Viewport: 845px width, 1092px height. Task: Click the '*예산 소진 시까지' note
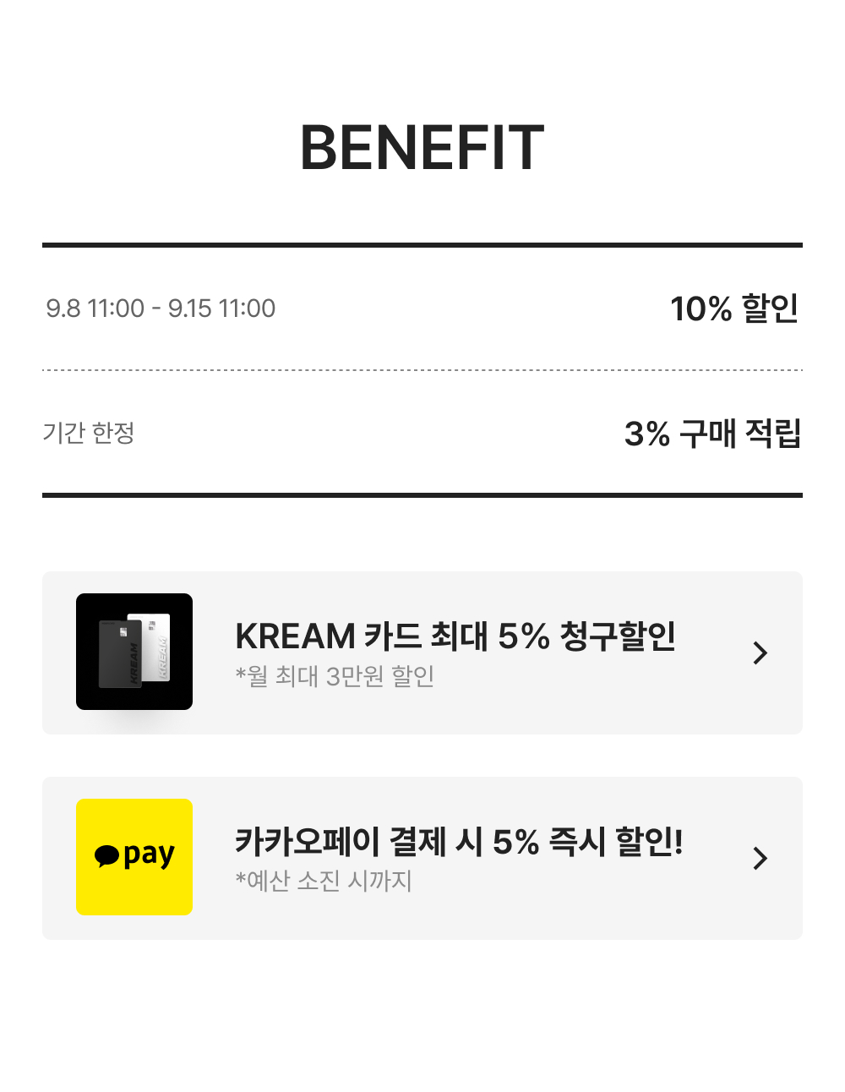point(324,881)
